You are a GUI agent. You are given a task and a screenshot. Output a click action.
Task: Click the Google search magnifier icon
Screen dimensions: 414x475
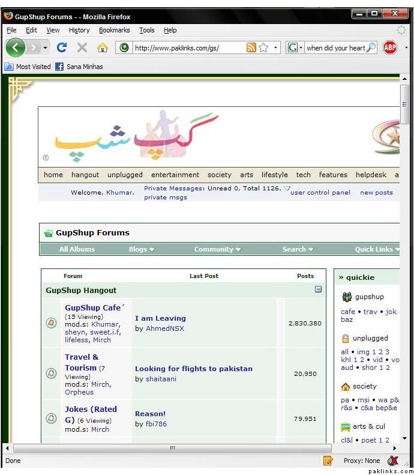371,47
